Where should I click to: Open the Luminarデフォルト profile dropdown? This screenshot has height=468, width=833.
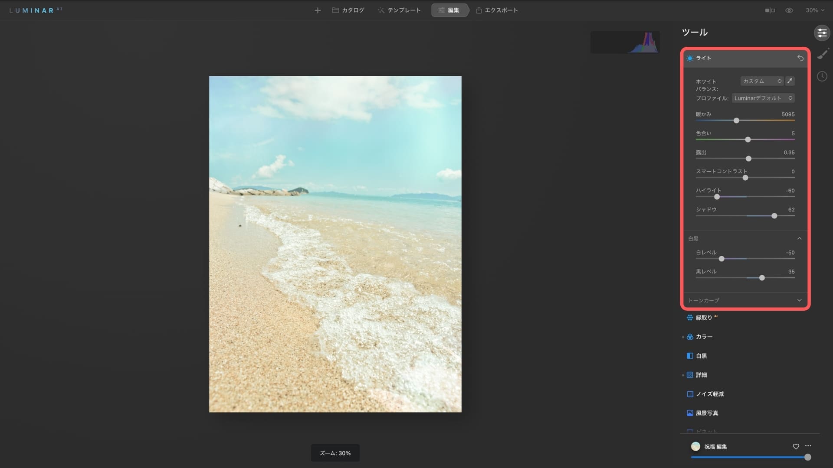click(x=763, y=98)
